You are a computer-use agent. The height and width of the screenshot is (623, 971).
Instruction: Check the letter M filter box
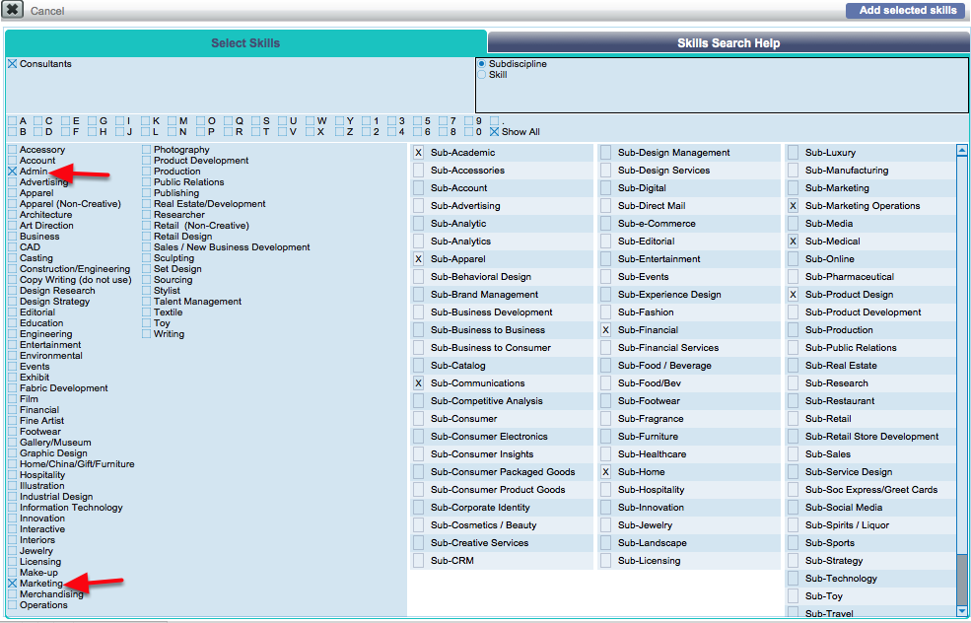(x=172, y=121)
